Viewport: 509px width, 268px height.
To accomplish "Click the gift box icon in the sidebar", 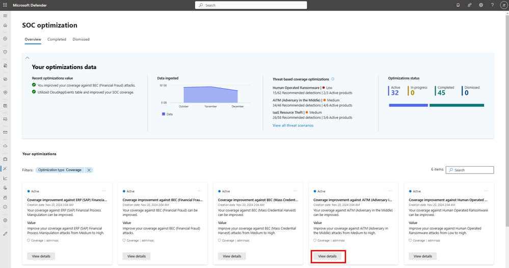I will pyautogui.click(x=5, y=197).
